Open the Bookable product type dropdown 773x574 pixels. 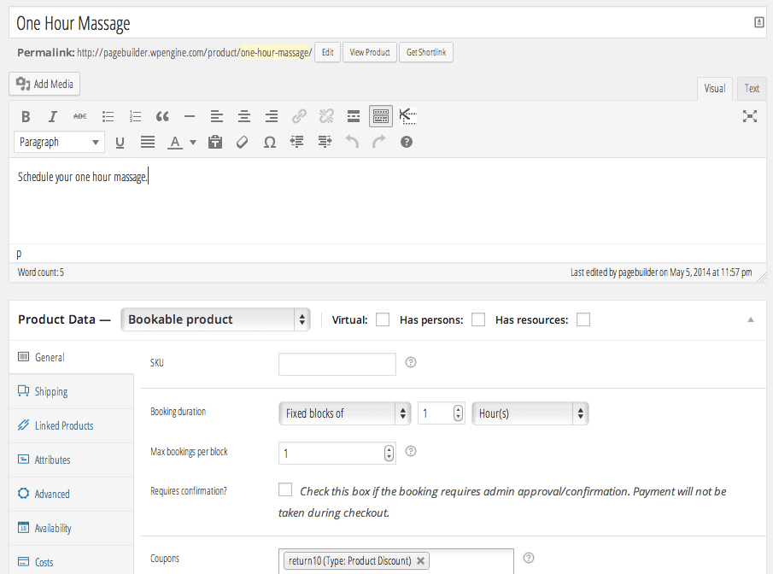tap(215, 319)
